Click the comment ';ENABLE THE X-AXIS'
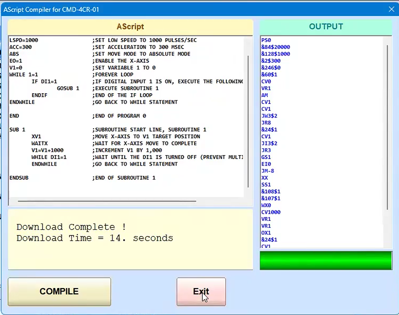Screen dimensions: 399x315 coord(121,61)
